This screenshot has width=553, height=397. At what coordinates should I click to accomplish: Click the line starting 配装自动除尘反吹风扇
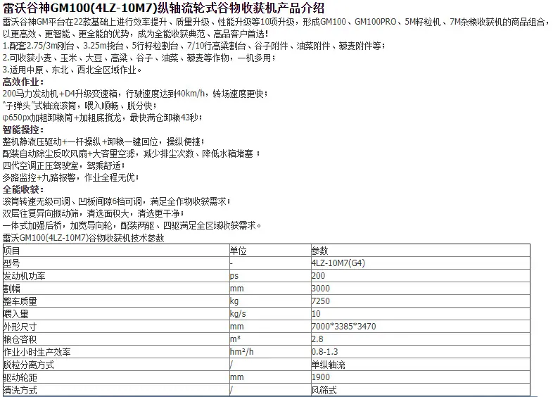click(x=132, y=153)
